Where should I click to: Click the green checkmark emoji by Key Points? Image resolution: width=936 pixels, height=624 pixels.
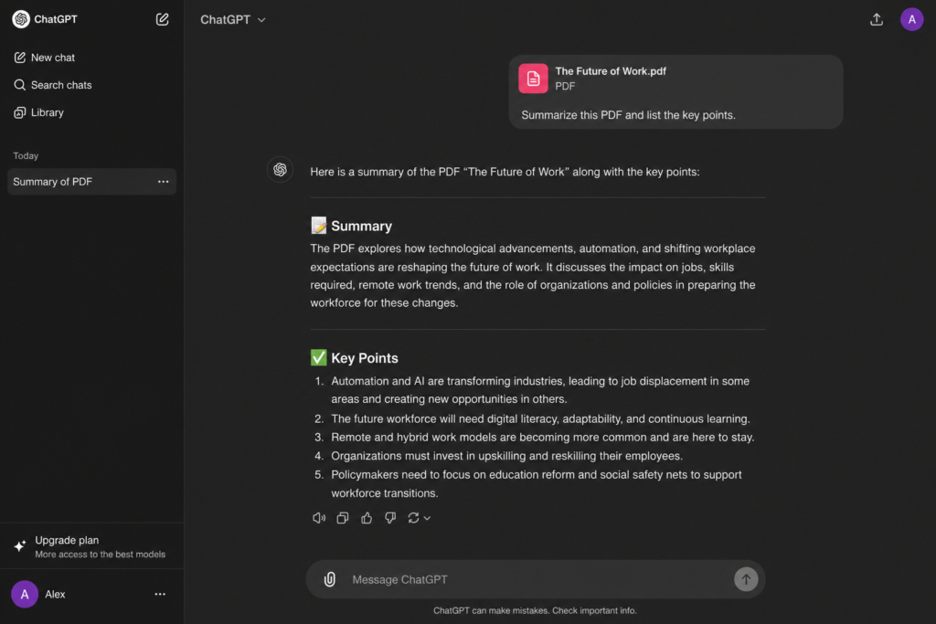pos(319,357)
